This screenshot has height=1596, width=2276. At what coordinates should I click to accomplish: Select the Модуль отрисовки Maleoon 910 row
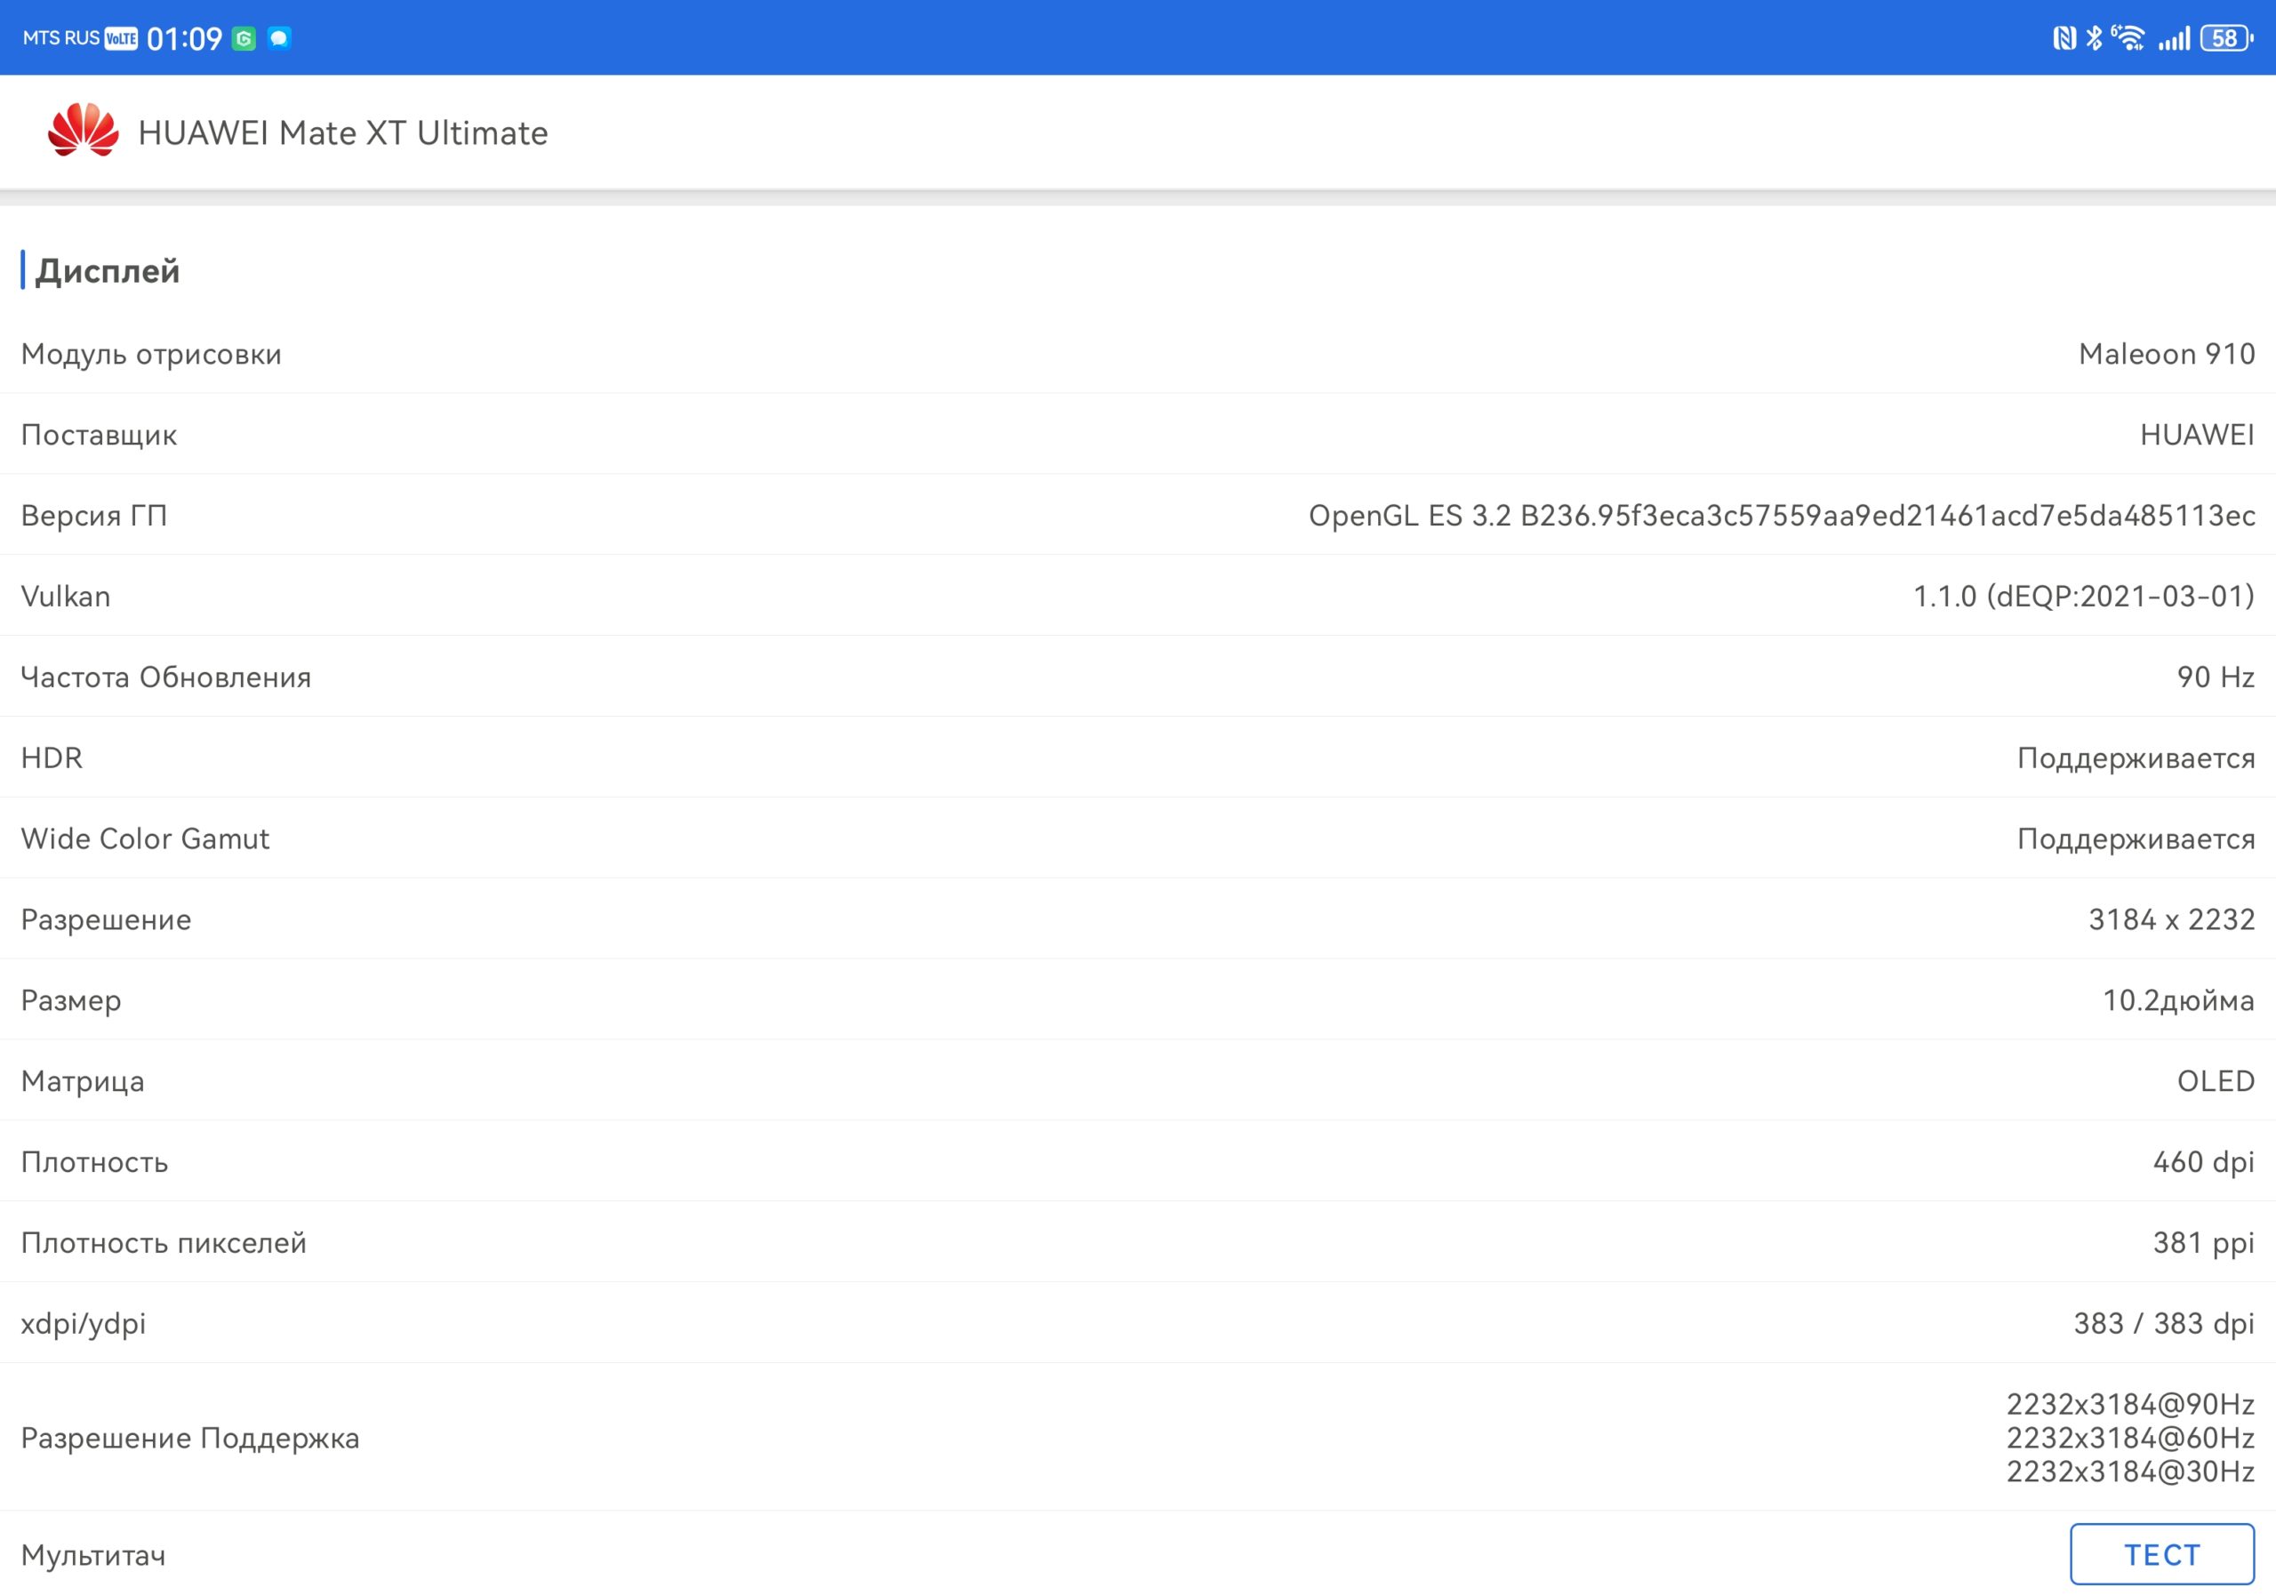(1138, 354)
